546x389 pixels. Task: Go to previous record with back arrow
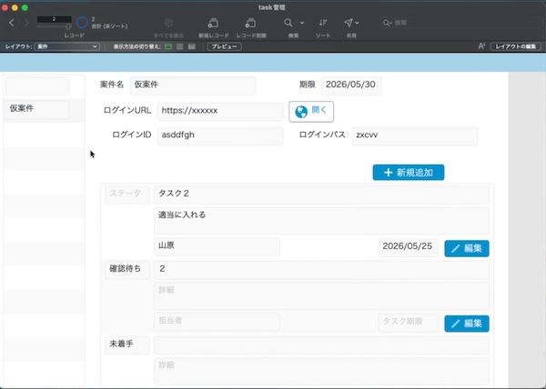[12, 23]
